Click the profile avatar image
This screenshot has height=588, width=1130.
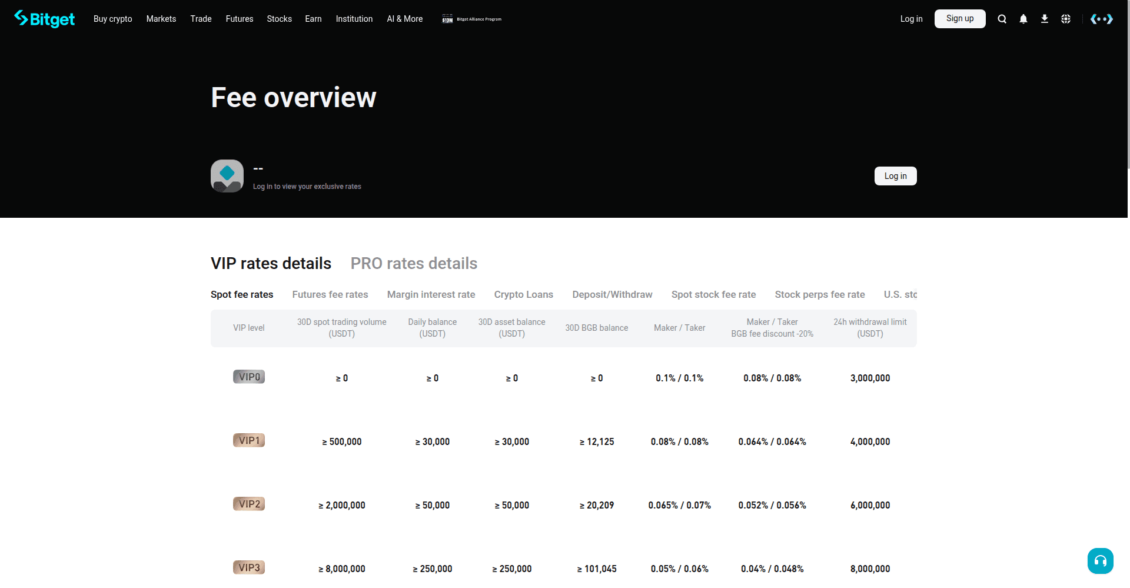click(227, 176)
